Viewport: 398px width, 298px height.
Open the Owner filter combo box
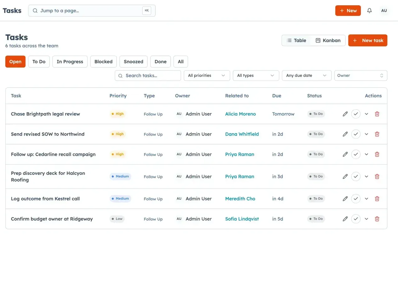tap(361, 75)
